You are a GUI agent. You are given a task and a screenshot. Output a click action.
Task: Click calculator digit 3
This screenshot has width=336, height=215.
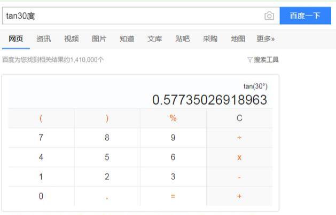pos(173,177)
